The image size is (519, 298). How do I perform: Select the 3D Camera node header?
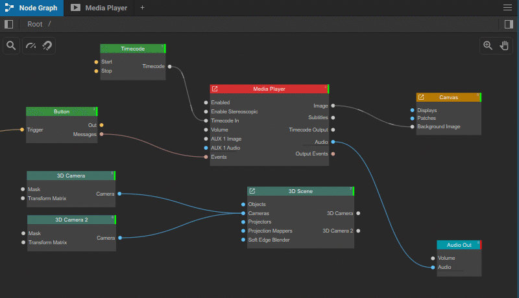71,176
